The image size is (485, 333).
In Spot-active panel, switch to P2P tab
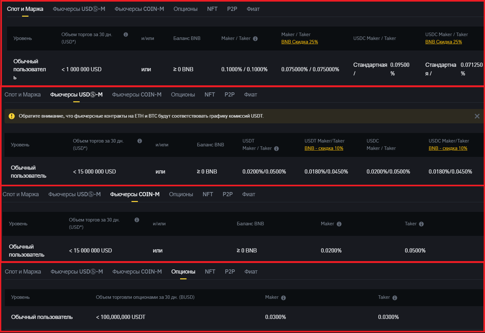tap(232, 9)
